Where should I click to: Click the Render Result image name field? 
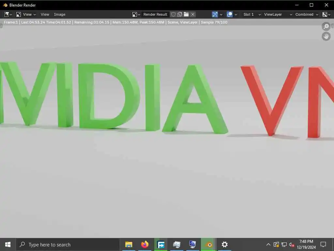[155, 14]
